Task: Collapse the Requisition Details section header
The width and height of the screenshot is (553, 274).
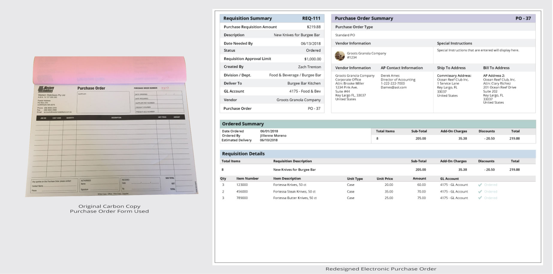Action: pos(377,154)
